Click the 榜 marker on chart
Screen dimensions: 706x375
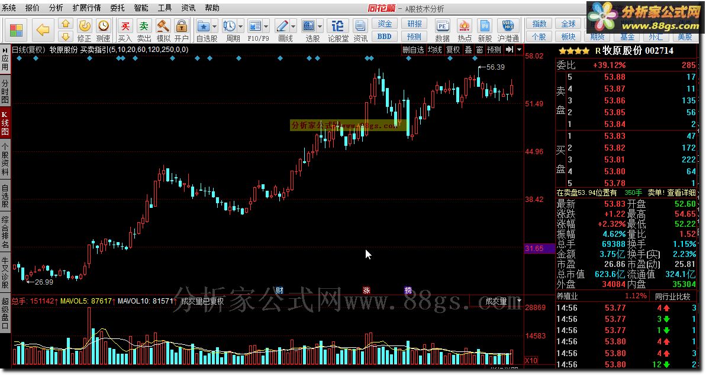pos(408,291)
